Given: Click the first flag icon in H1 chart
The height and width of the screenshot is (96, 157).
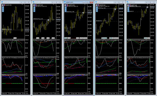Looking at the screenshot, I should (97, 5).
